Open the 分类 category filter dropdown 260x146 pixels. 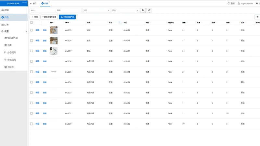pos(96,10)
